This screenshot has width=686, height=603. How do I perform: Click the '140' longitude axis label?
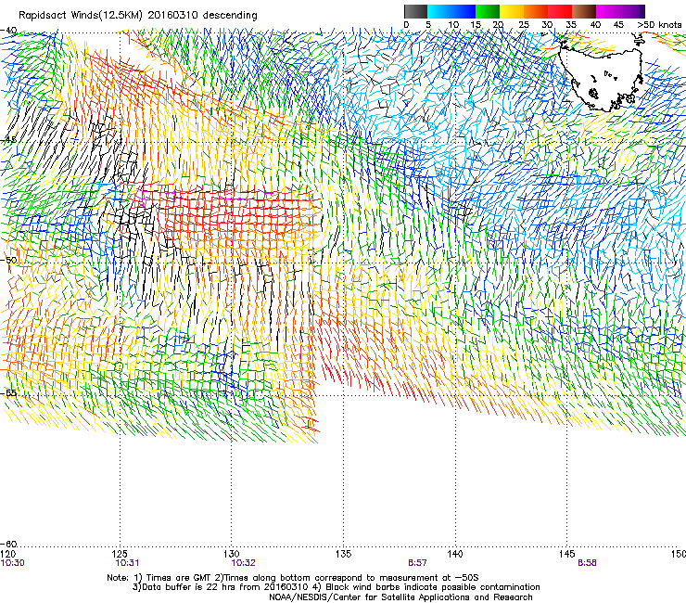[x=455, y=554]
